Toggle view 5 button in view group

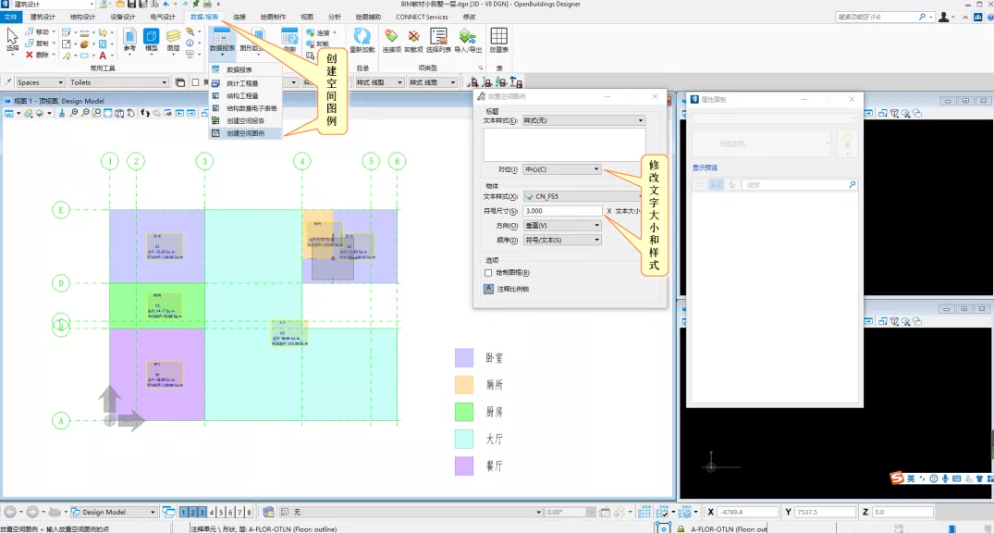221,512
